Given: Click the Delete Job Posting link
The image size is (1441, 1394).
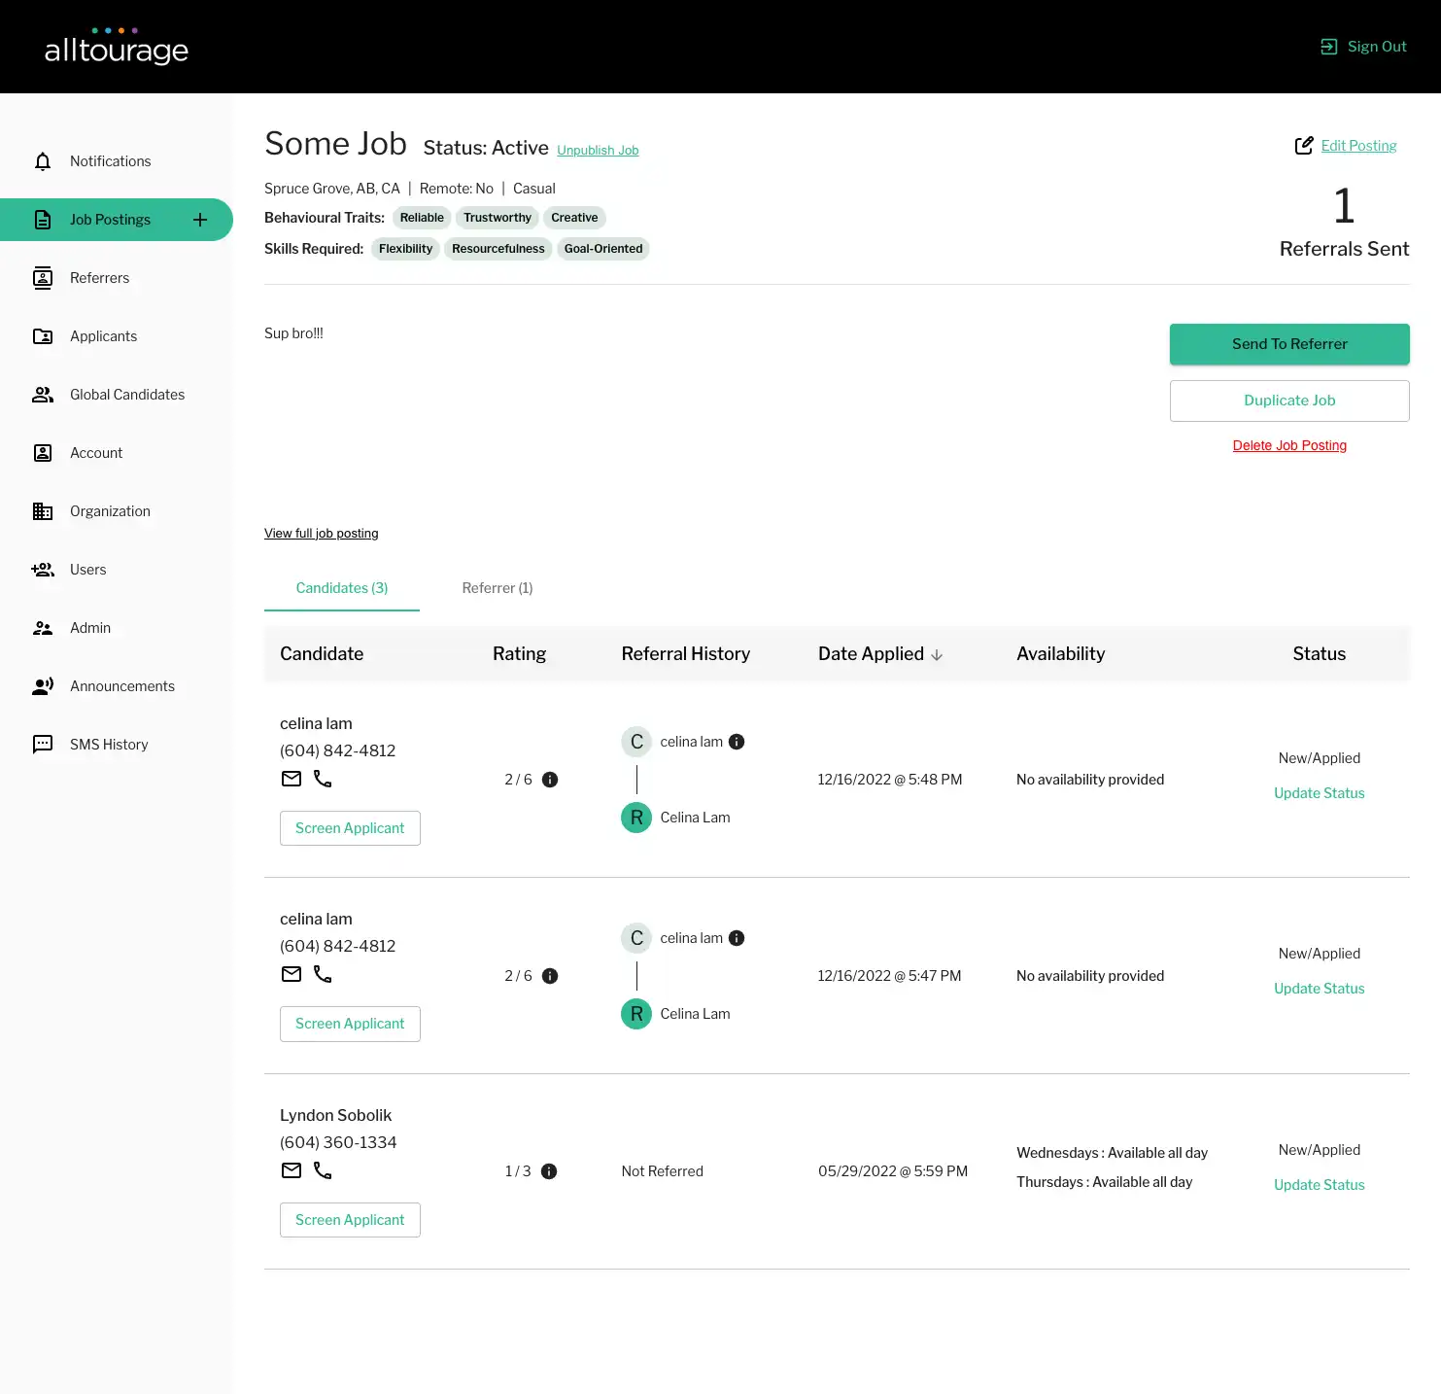Looking at the screenshot, I should (1289, 445).
